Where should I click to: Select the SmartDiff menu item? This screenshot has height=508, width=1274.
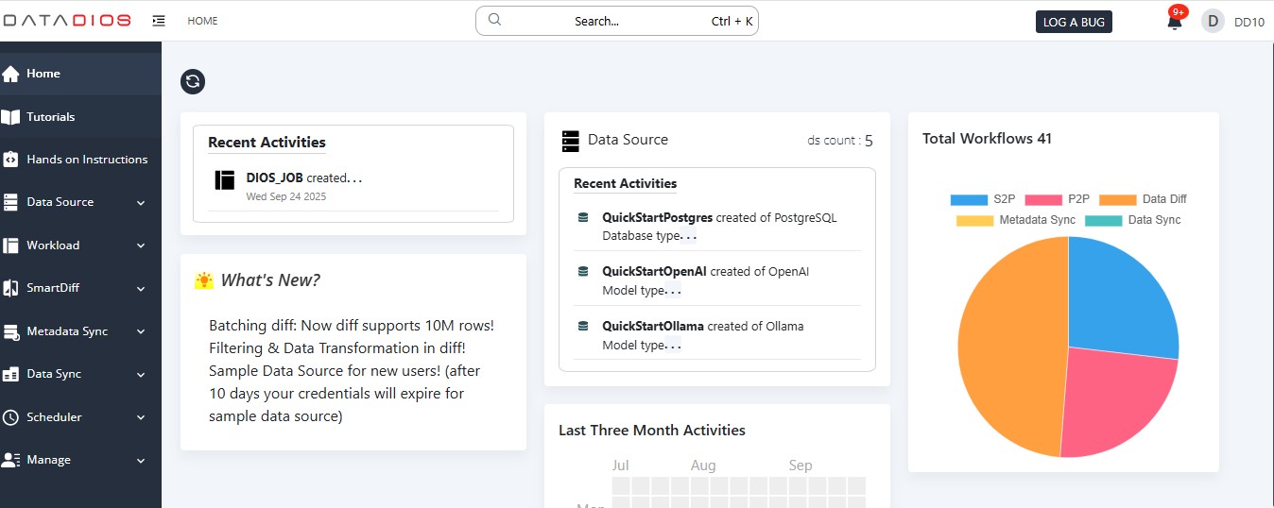pyautogui.click(x=80, y=288)
